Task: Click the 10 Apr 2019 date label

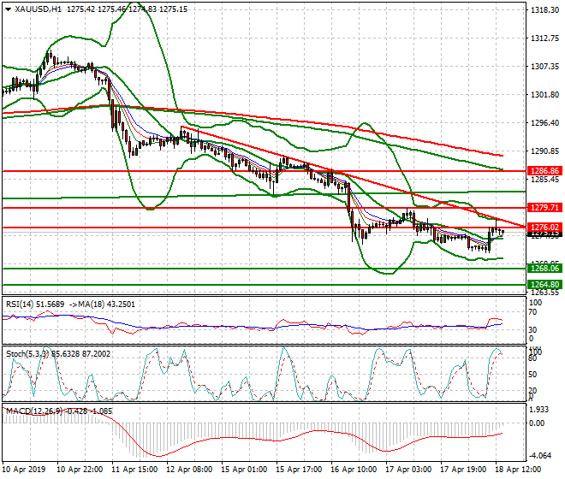Action: pos(26,470)
